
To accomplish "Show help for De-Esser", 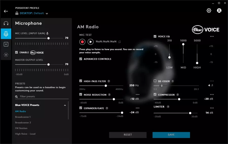I will 173,81.
